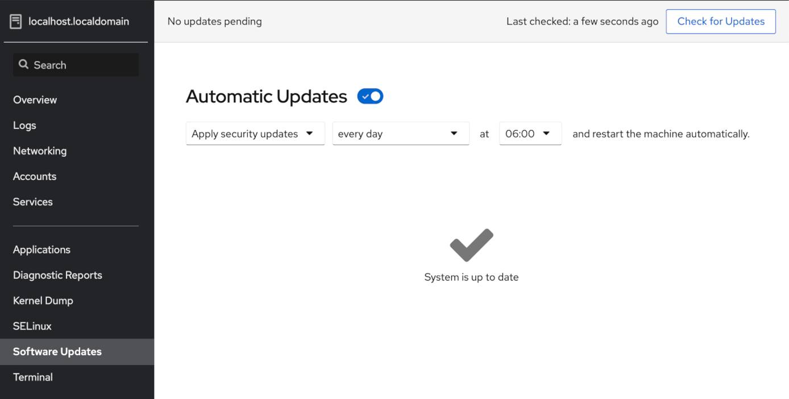Expand the 'every day' schedule dropdown
789x399 pixels.
click(x=400, y=133)
